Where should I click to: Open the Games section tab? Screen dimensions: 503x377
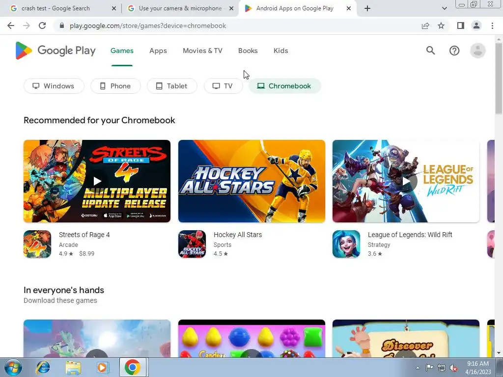pos(122,51)
